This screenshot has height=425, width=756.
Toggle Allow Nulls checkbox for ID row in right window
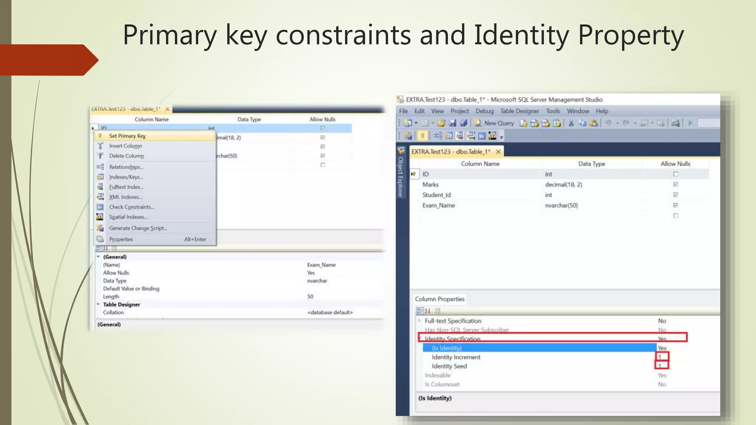pos(676,174)
